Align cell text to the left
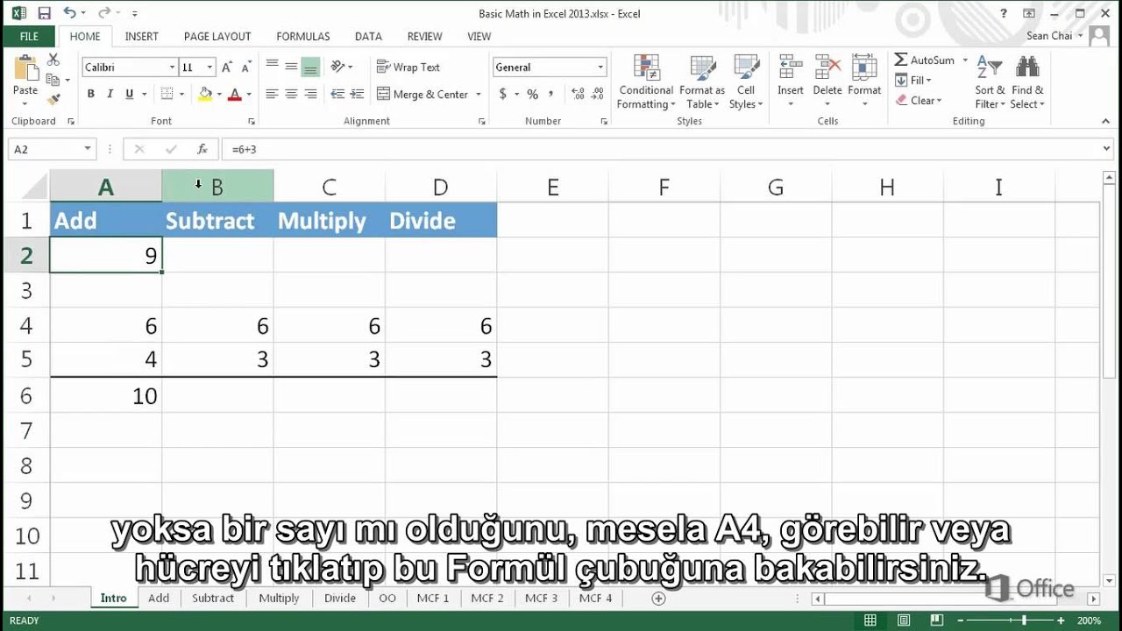 [272, 94]
